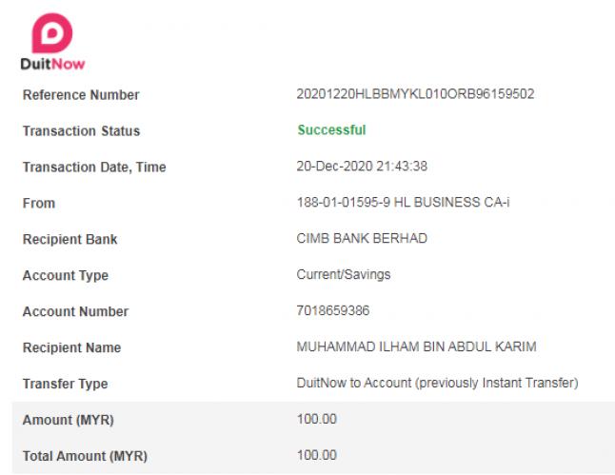This screenshot has height=475, width=615.
Task: Click the DuitNow brand text
Action: 52,64
